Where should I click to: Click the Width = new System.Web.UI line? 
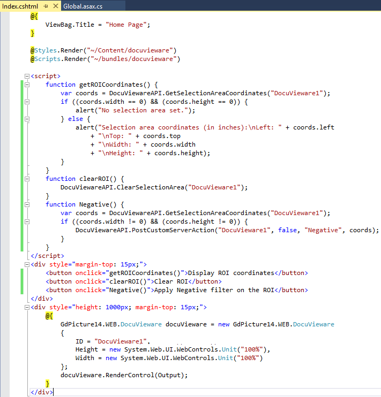[x=169, y=358]
